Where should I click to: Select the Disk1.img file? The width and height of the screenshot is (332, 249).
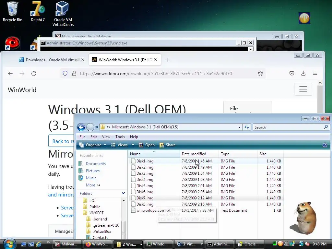point(145,161)
